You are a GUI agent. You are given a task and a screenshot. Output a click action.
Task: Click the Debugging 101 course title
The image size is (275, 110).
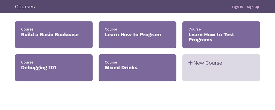[39, 68]
